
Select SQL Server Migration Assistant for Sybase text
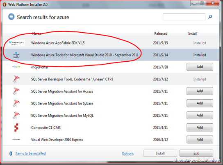pos(62,103)
